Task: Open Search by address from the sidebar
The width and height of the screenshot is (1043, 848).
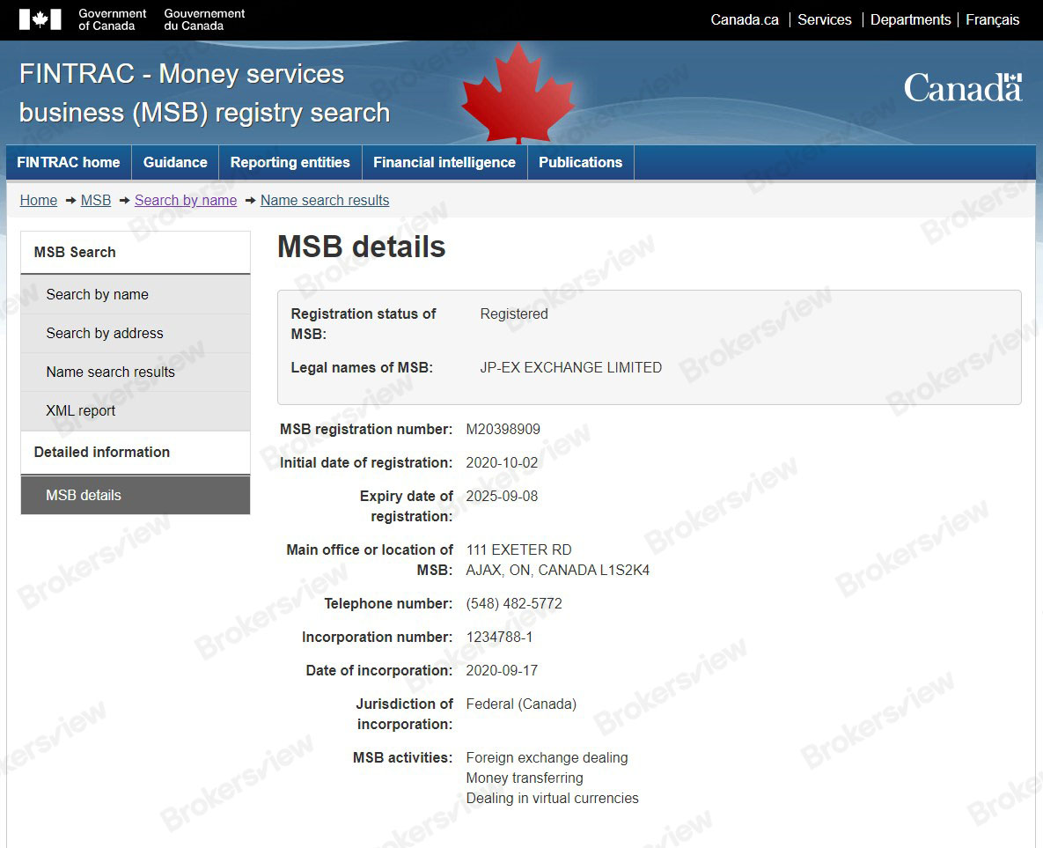Action: (104, 333)
